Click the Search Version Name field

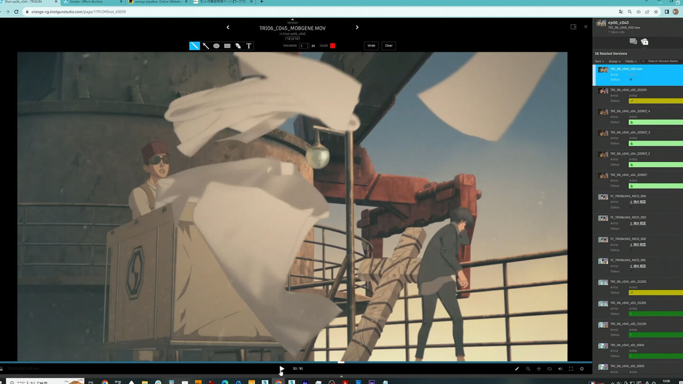tap(665, 61)
